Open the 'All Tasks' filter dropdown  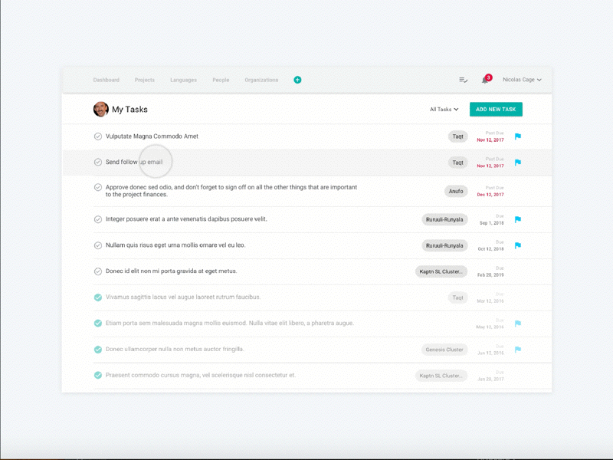444,109
